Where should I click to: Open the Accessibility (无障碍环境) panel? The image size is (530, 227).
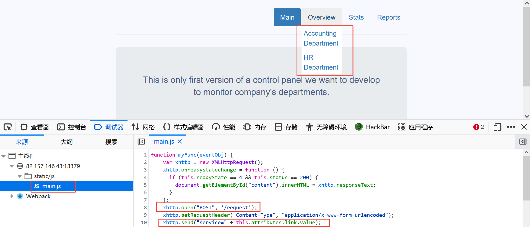coord(326,127)
